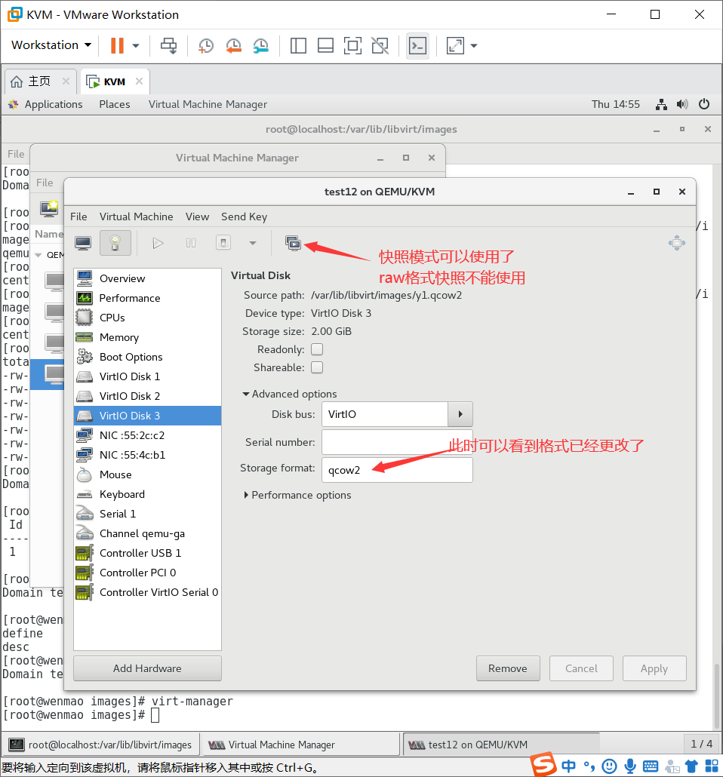
Task: Open VMware power options dropdown arrow
Action: click(x=135, y=45)
